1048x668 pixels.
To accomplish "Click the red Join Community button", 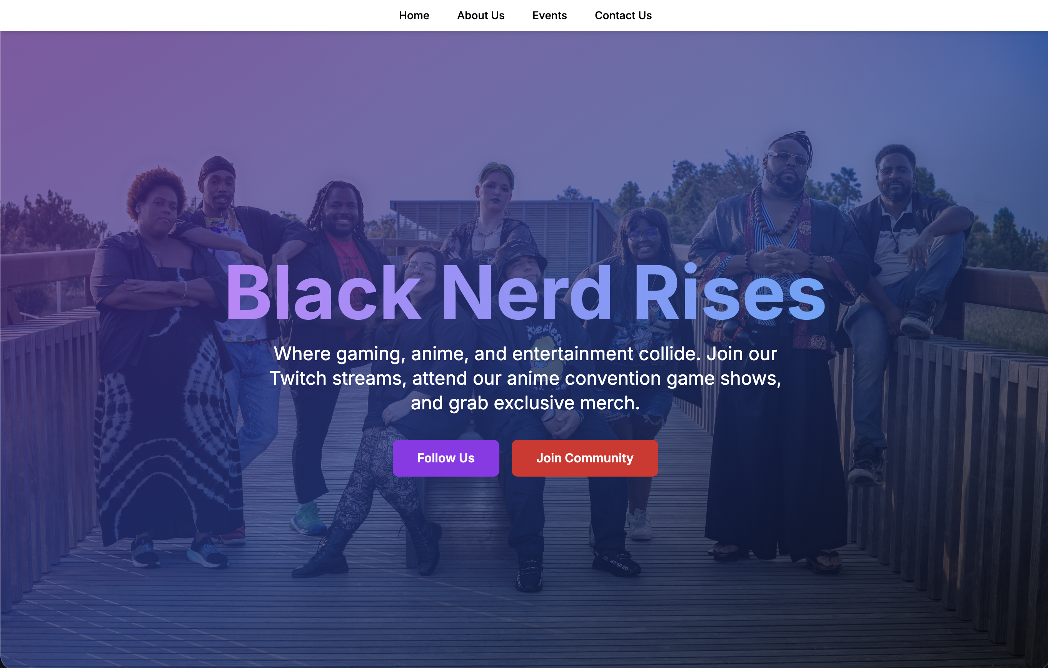I will click(584, 458).
